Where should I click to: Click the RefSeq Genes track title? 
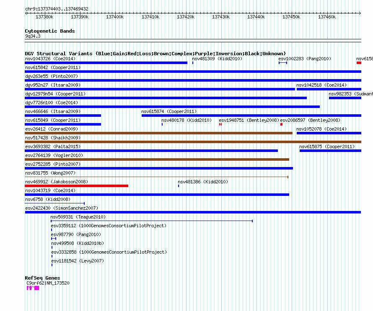pyautogui.click(x=42, y=278)
